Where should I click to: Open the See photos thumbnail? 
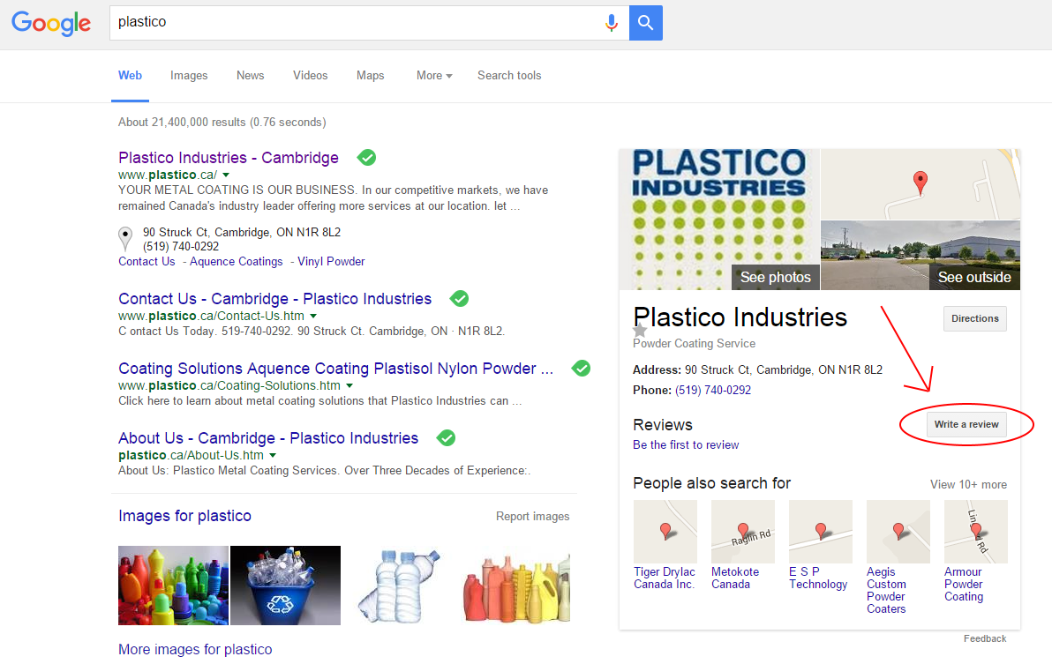pos(719,220)
